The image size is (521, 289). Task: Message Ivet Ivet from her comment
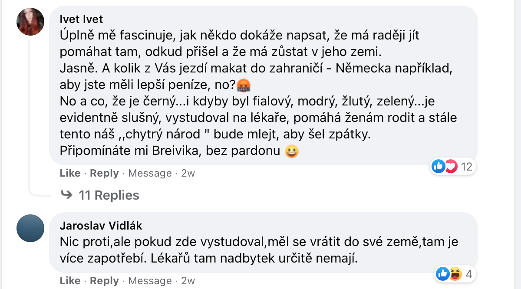click(150, 173)
